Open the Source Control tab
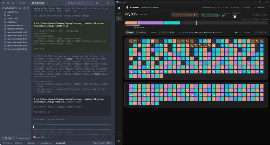This screenshot has height=145, width=270. tap(23, 138)
